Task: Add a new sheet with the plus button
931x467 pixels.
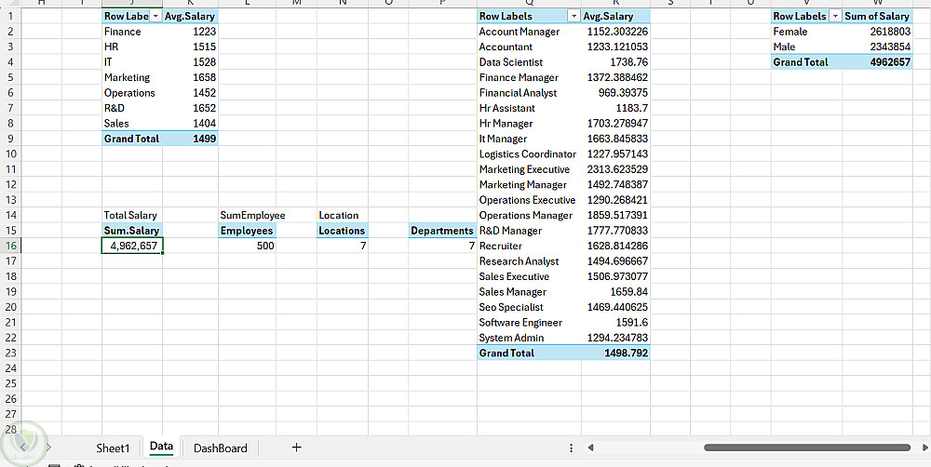Action: tap(296, 447)
